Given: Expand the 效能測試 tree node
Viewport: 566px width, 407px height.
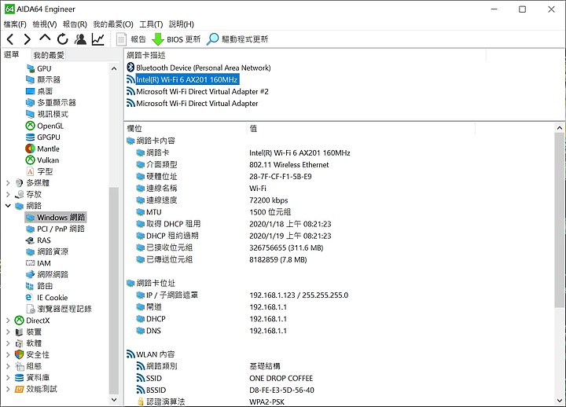Looking at the screenshot, I should tap(8, 389).
